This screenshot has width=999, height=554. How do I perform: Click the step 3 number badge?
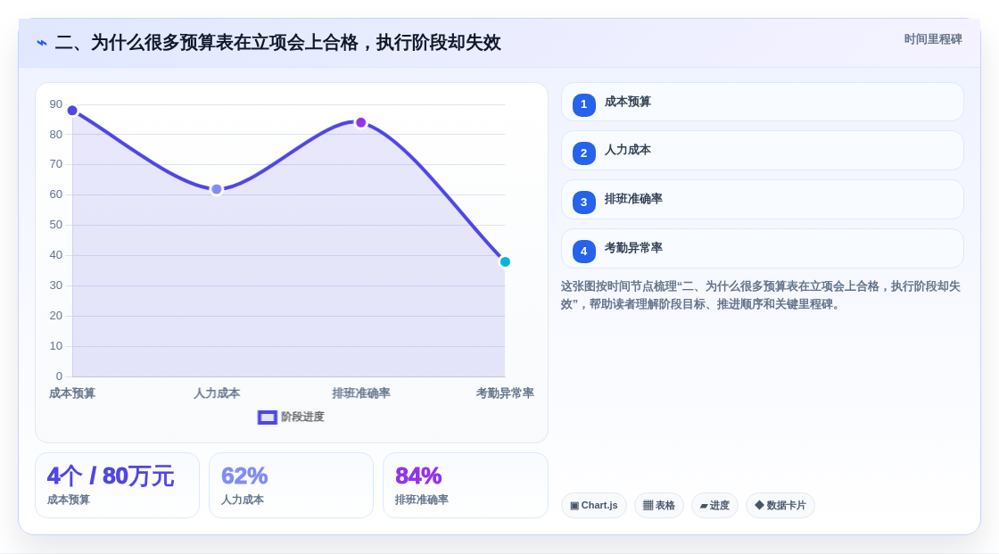[583, 203]
